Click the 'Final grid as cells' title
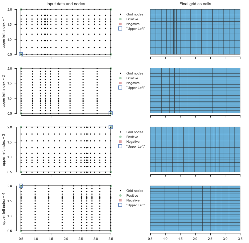 pos(195,4)
